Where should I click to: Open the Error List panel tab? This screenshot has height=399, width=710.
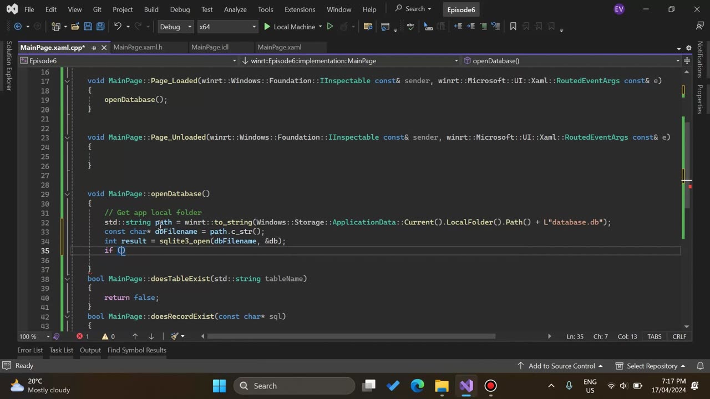30,350
